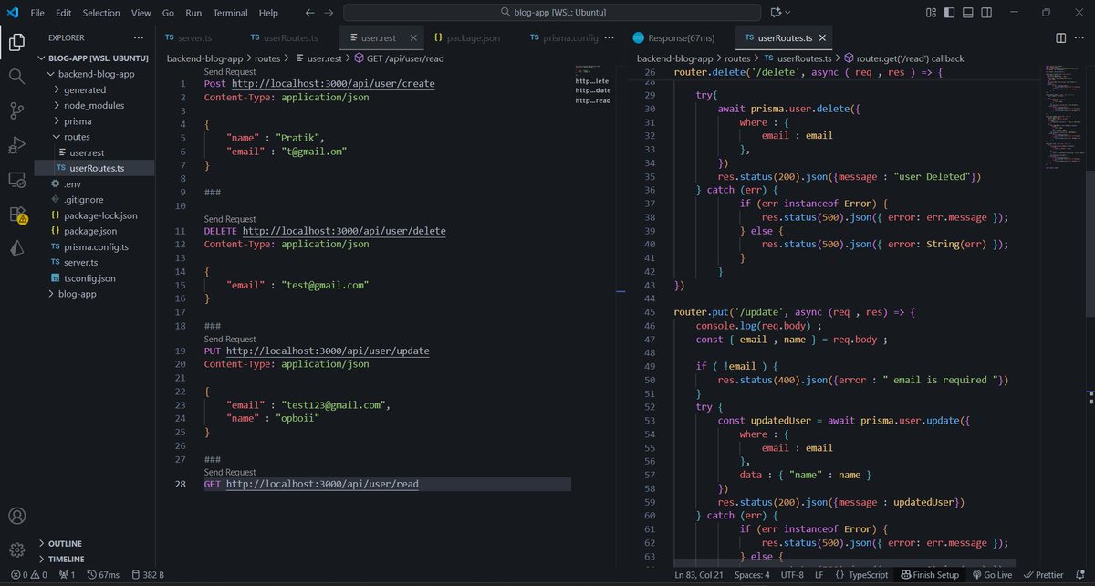Open the Selection menu

point(100,13)
